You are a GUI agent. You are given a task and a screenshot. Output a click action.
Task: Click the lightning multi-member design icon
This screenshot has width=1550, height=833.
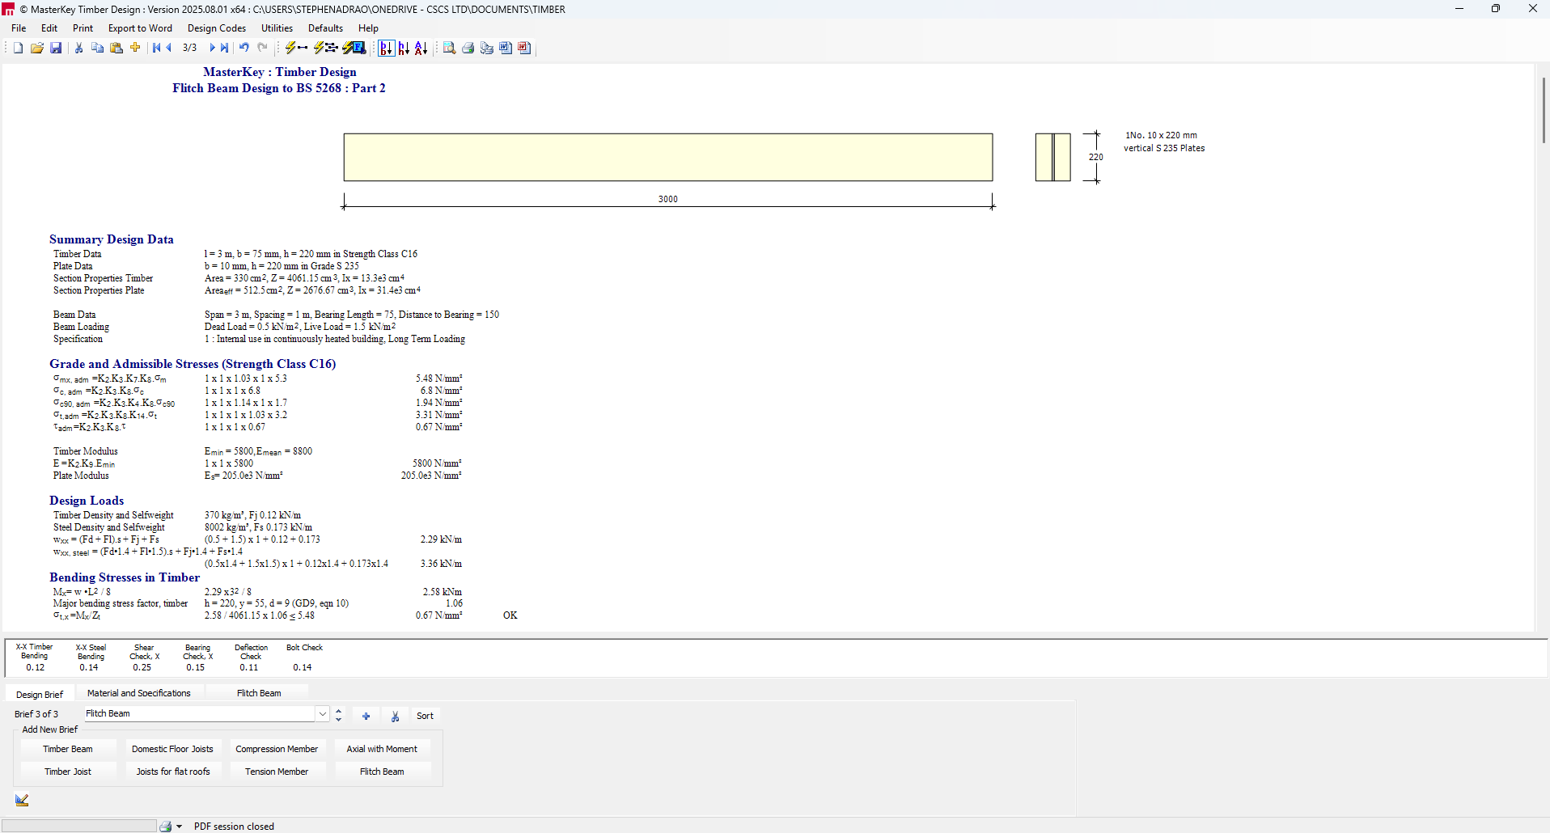[x=325, y=49]
